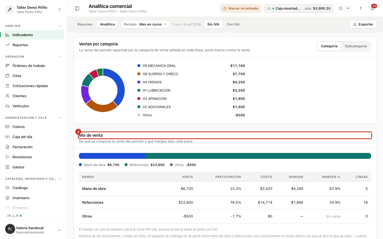Image resolution: width=383 pixels, height=239 pixels.
Task: Open the help question mark icon
Action: 361,8
